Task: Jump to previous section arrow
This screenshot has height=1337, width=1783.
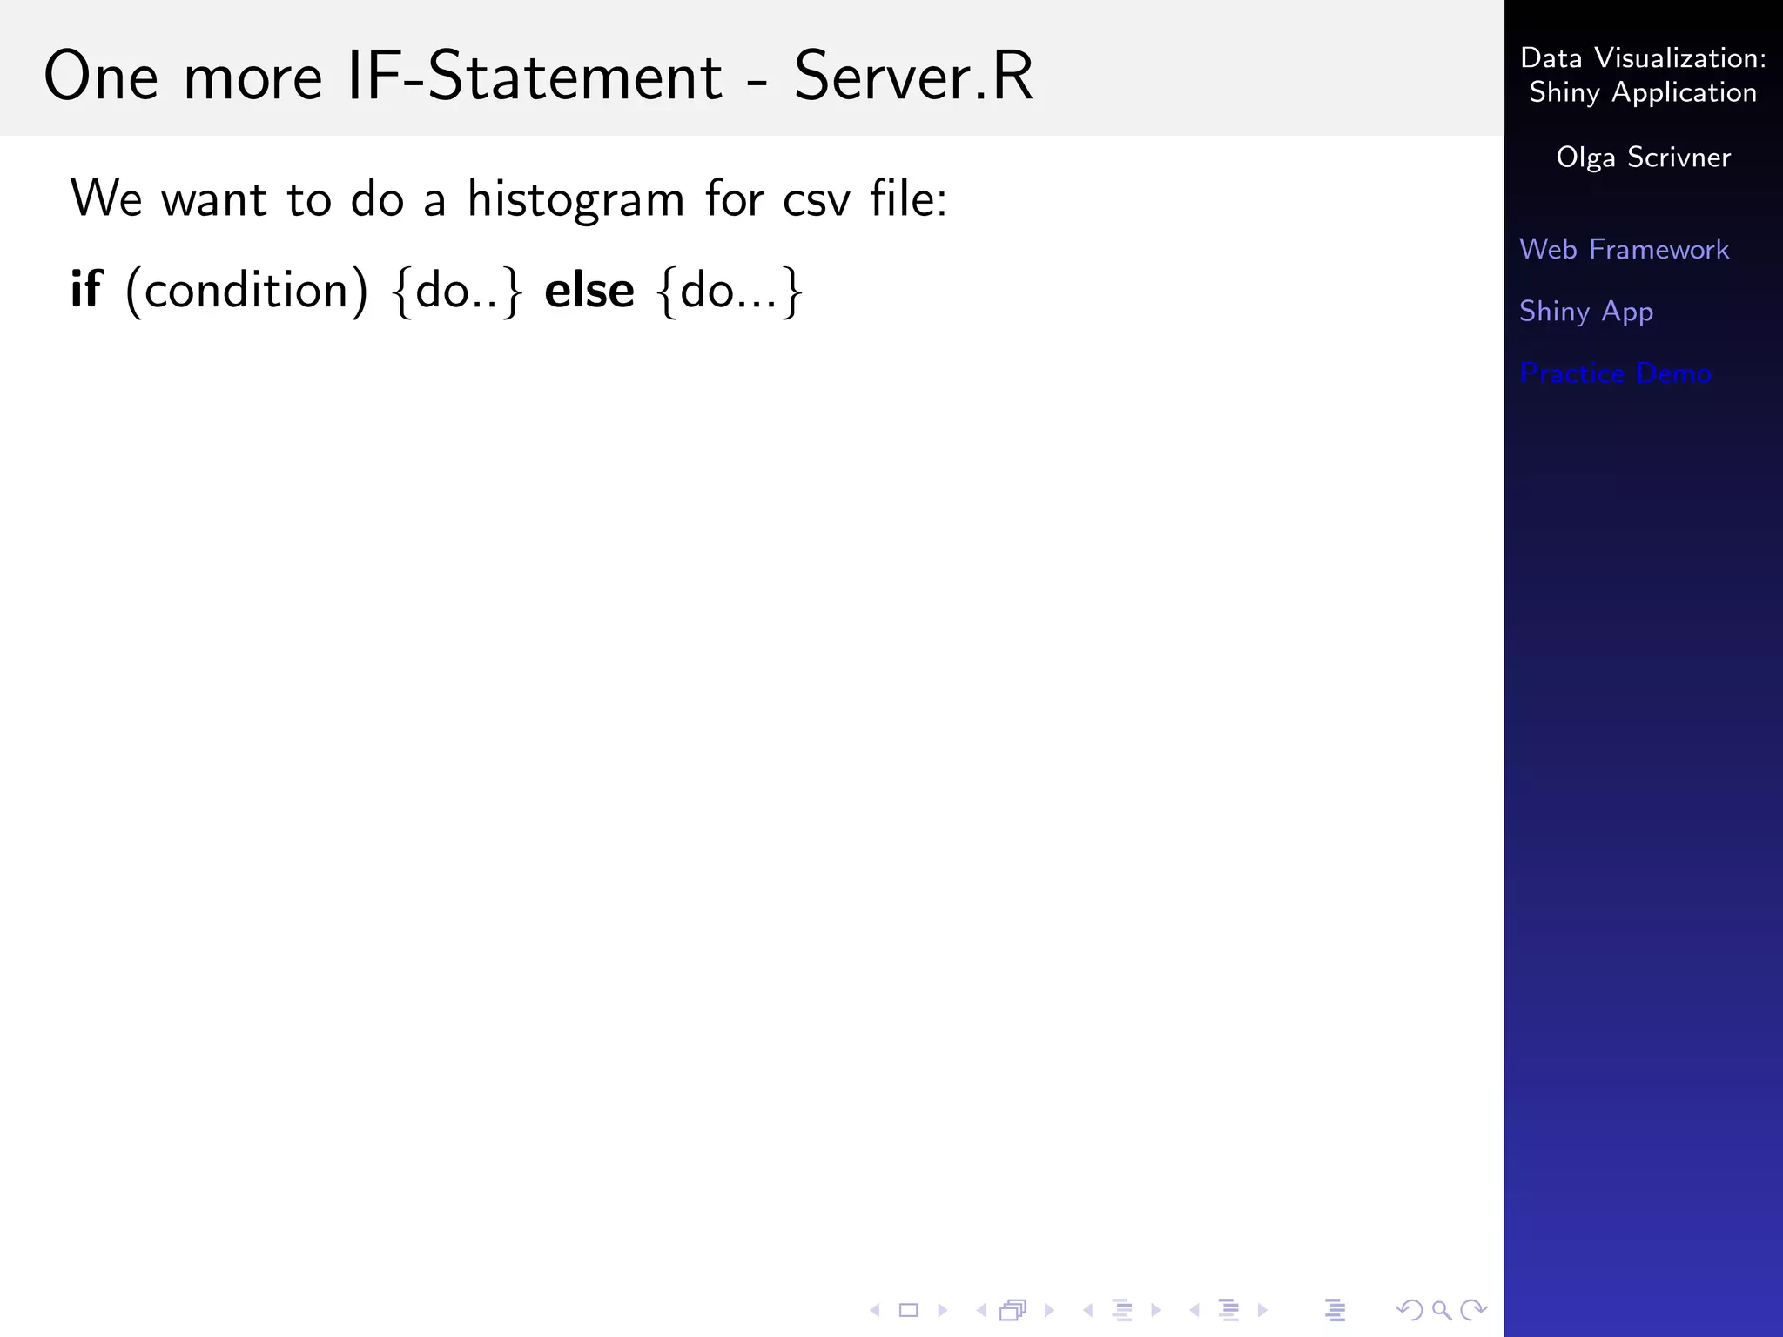Action: click(1194, 1309)
